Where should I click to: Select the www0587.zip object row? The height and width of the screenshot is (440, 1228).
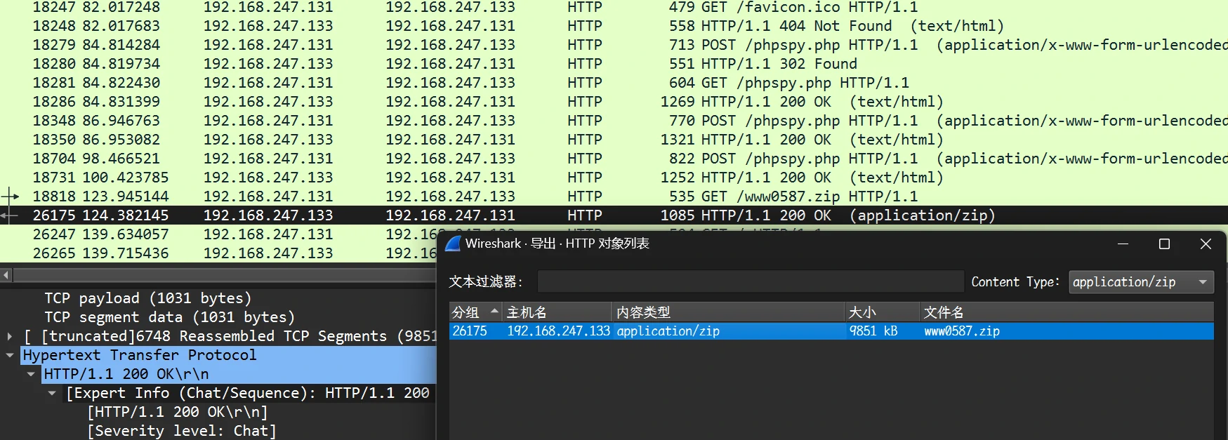pyautogui.click(x=961, y=331)
